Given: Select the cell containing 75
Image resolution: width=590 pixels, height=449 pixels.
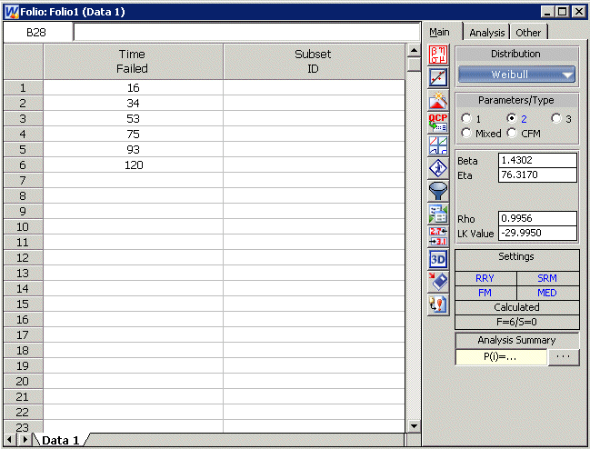Looking at the screenshot, I should click(x=134, y=134).
